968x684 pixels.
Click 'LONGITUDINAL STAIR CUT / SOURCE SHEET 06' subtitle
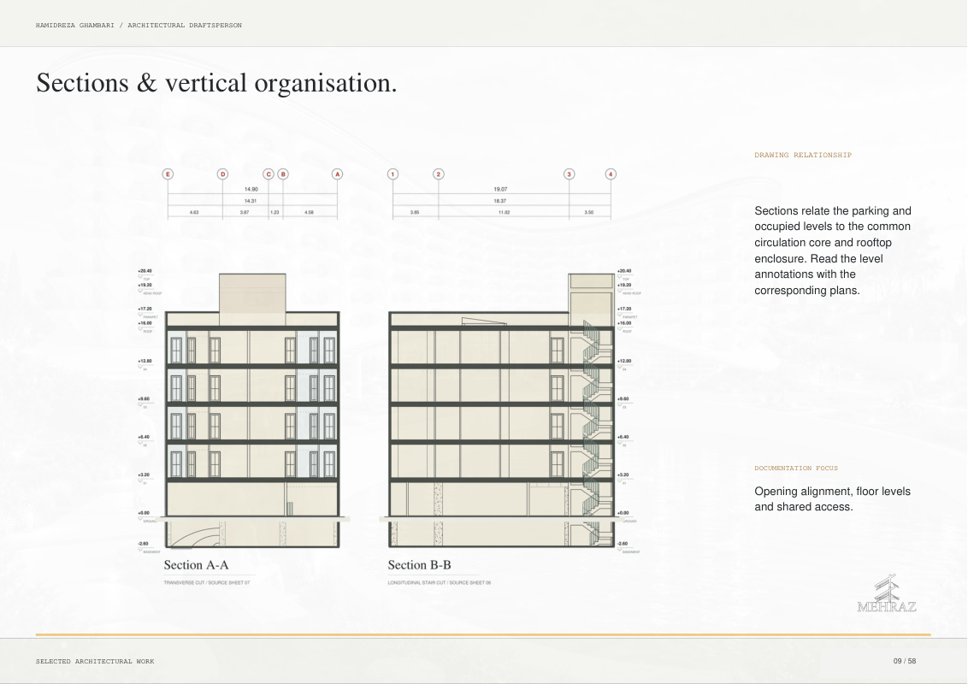[x=440, y=583]
